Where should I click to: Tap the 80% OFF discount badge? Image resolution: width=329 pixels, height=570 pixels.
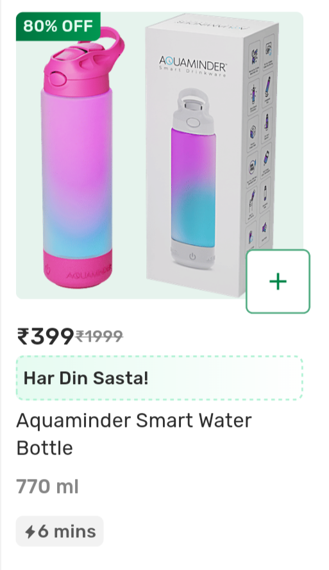coord(58,26)
